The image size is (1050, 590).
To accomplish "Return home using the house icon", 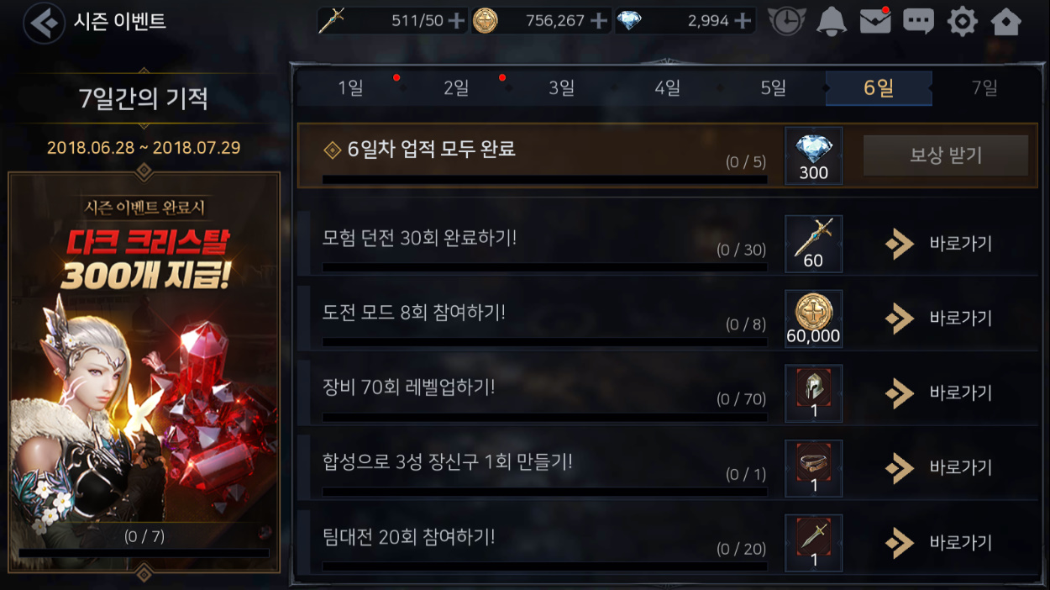I will pos(1006,21).
